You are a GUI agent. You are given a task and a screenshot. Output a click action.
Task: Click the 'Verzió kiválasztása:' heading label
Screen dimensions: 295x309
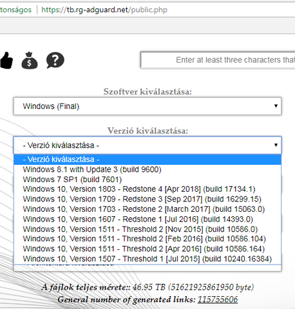pyautogui.click(x=147, y=131)
